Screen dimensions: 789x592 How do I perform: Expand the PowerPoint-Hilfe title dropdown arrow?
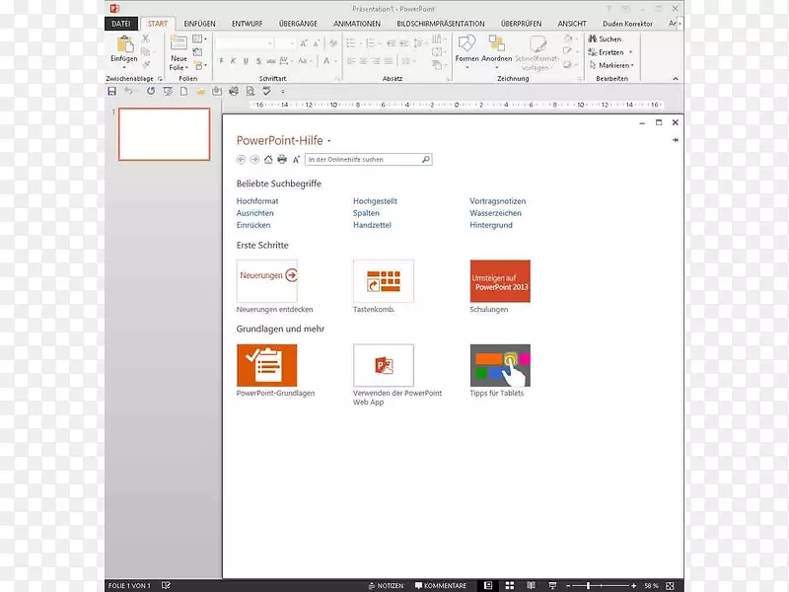point(329,141)
